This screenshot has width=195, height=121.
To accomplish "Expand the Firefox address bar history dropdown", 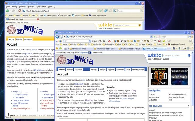I will click(98, 11).
